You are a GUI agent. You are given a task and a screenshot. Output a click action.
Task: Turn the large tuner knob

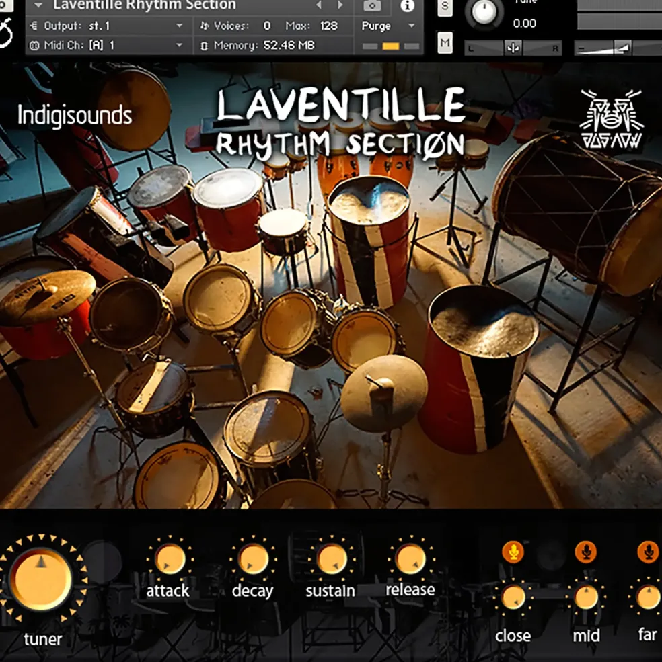41,579
